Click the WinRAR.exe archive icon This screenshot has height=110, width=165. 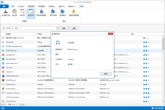[3, 80]
